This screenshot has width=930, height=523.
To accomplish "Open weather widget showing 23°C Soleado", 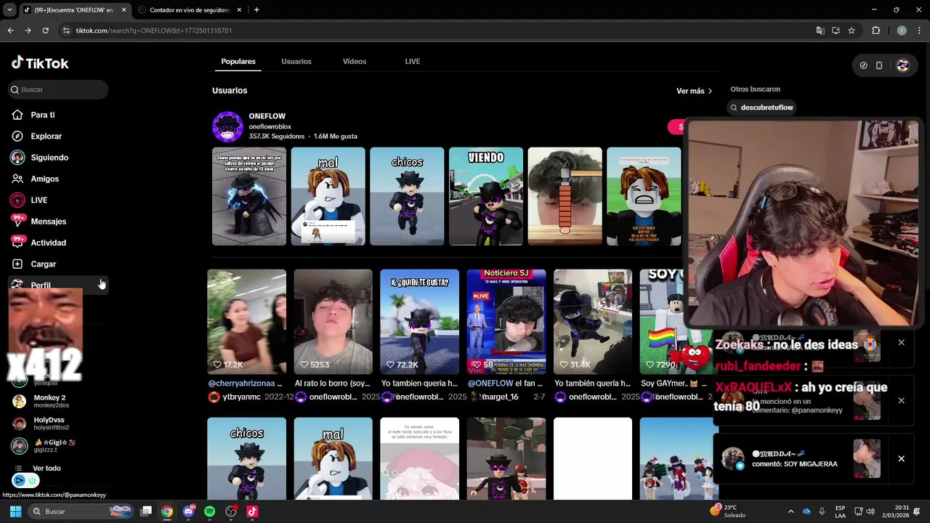I will click(727, 511).
